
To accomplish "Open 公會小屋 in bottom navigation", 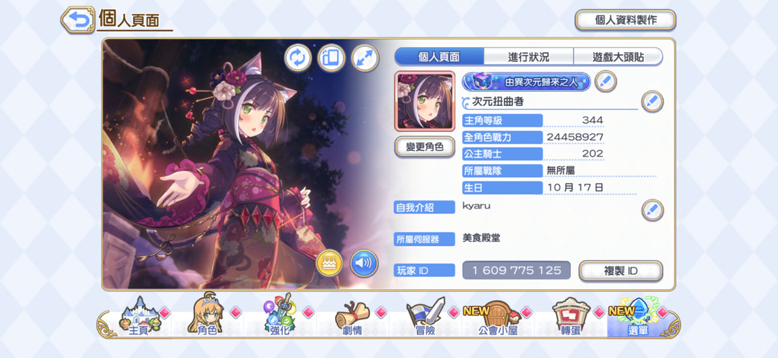I will point(498,318).
